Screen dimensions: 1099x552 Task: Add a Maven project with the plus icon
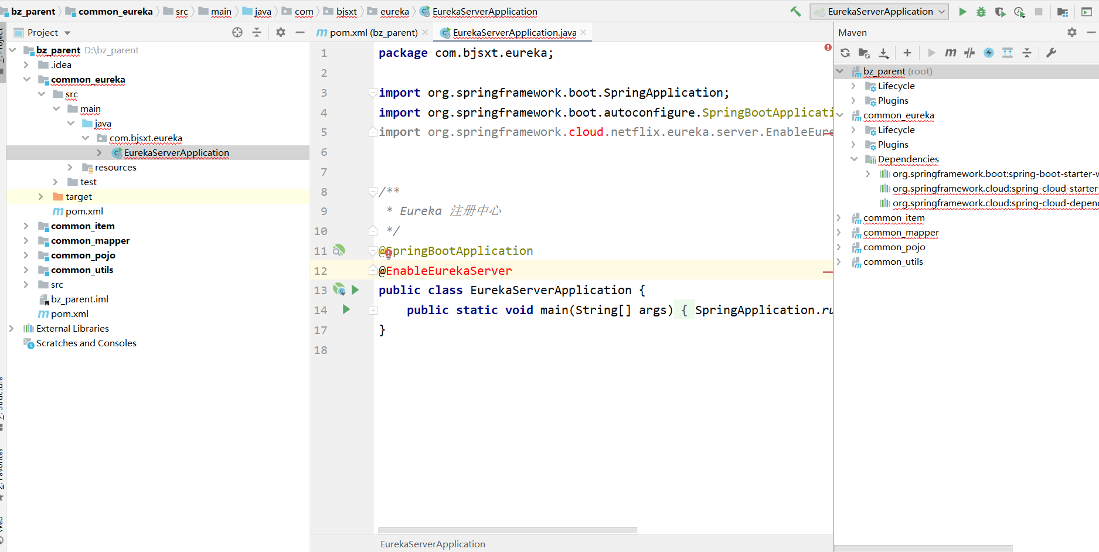907,53
